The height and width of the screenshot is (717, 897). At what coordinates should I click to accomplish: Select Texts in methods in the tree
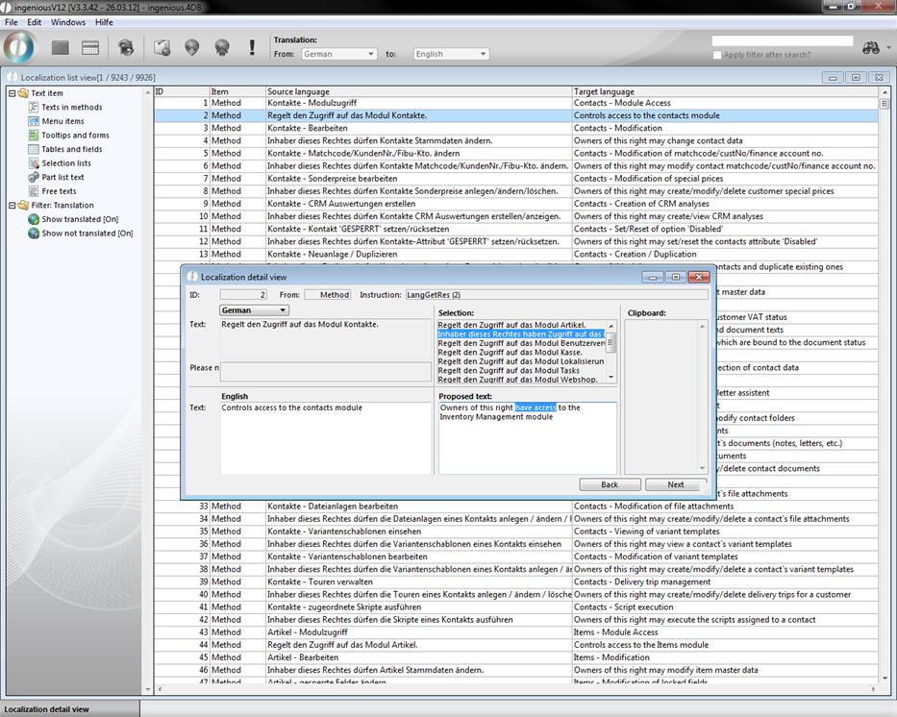point(71,108)
